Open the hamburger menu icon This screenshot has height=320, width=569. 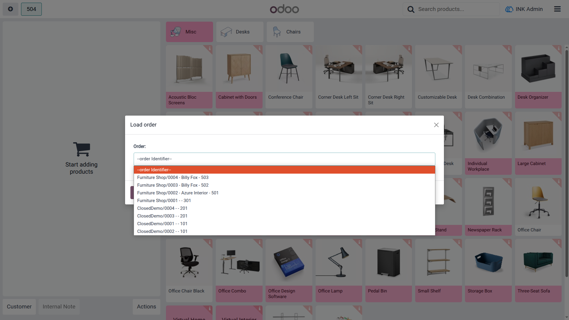[557, 9]
